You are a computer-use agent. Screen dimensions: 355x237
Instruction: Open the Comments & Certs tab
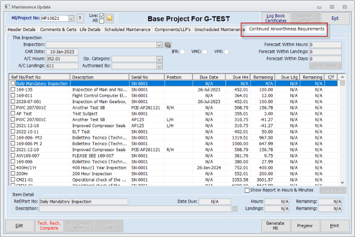click(58, 30)
